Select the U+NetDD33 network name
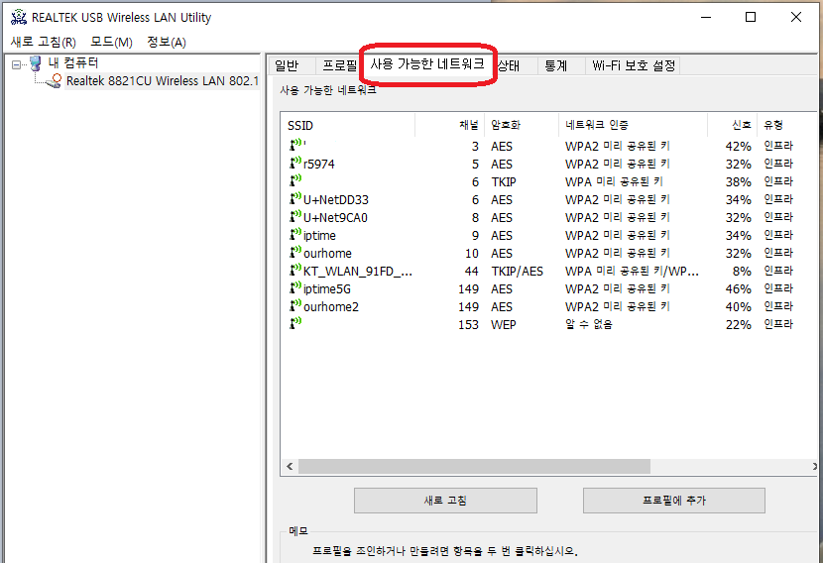Viewport: 823px width, 563px height. [336, 200]
